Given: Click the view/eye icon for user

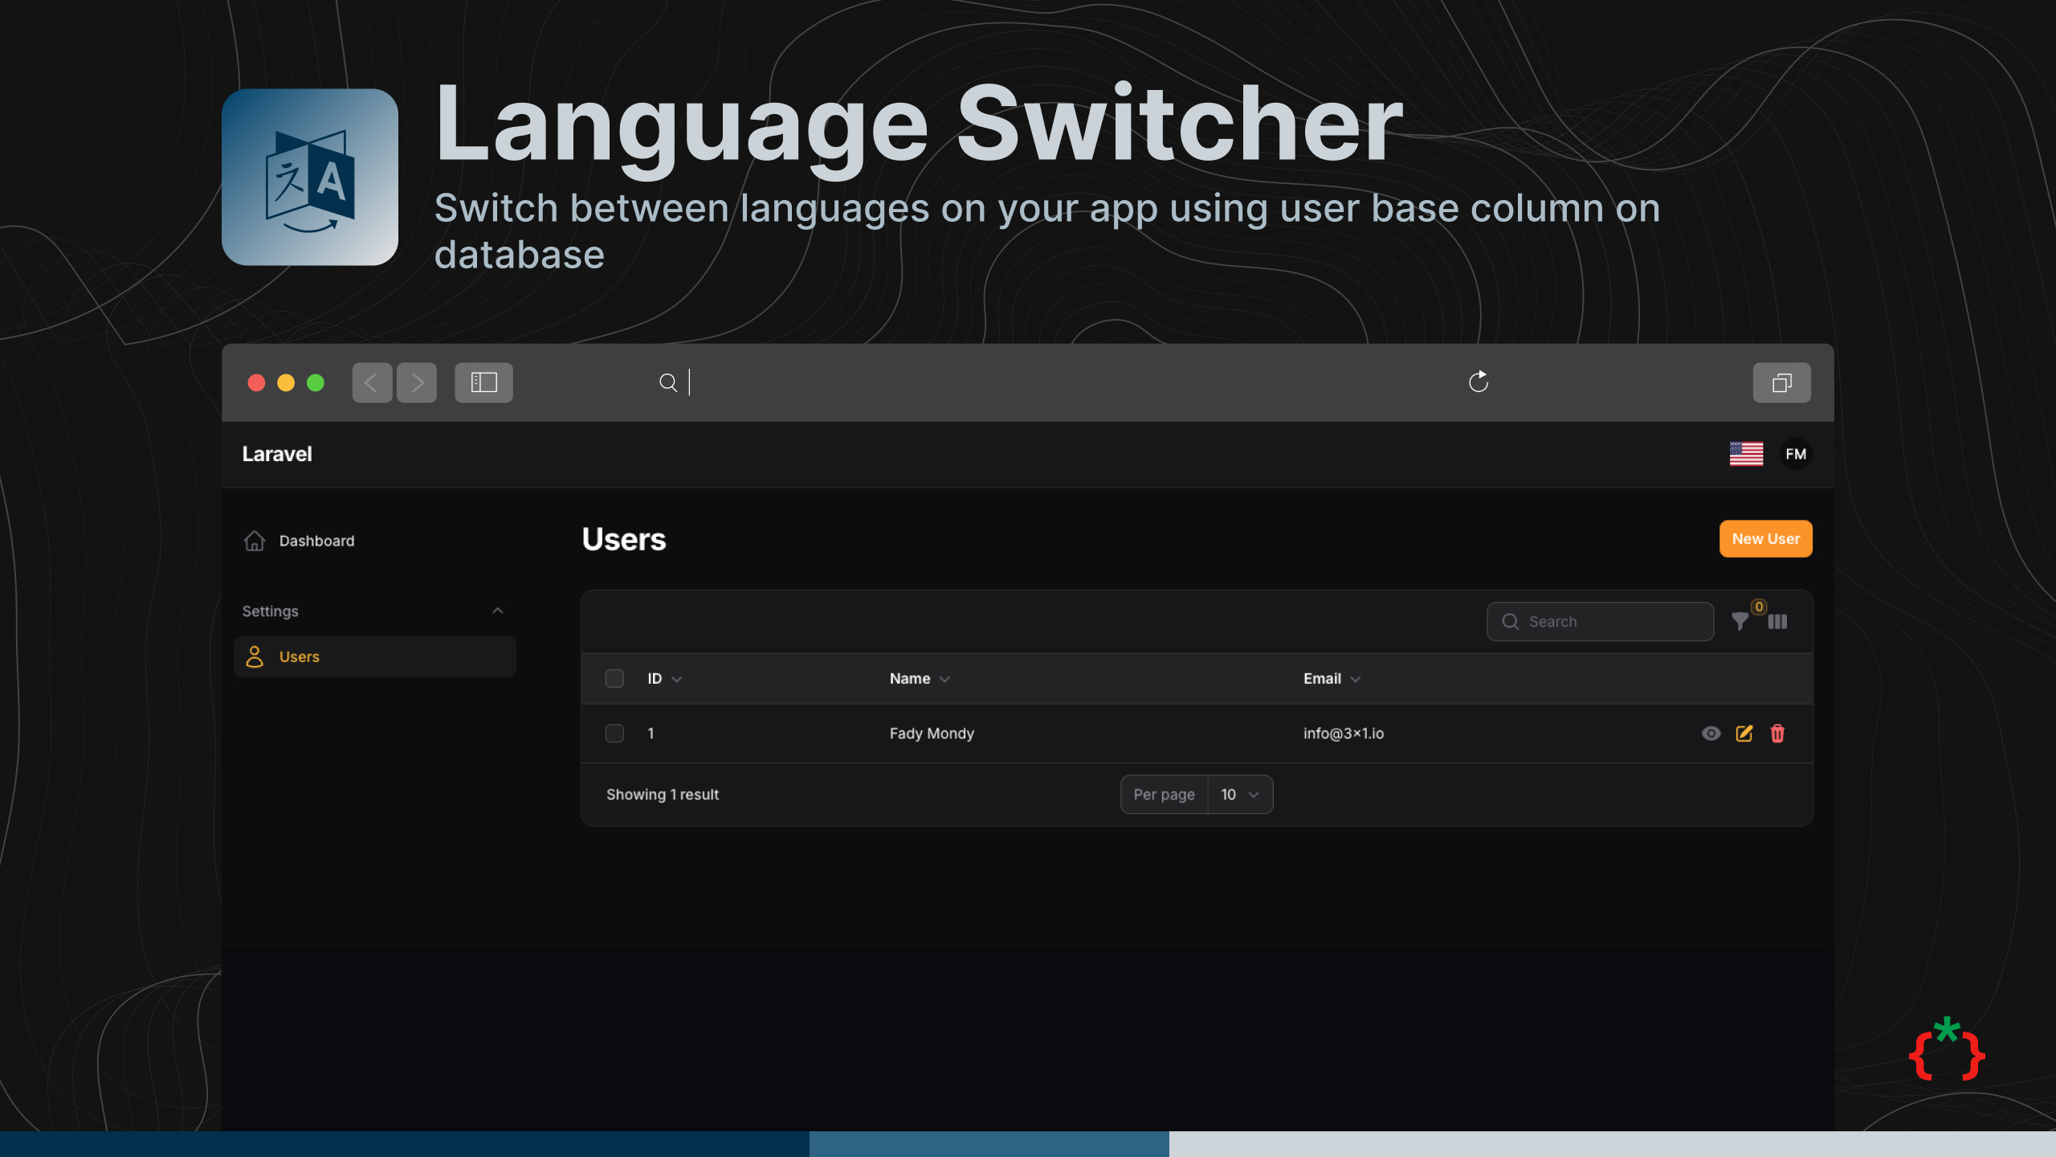Looking at the screenshot, I should pos(1710,734).
